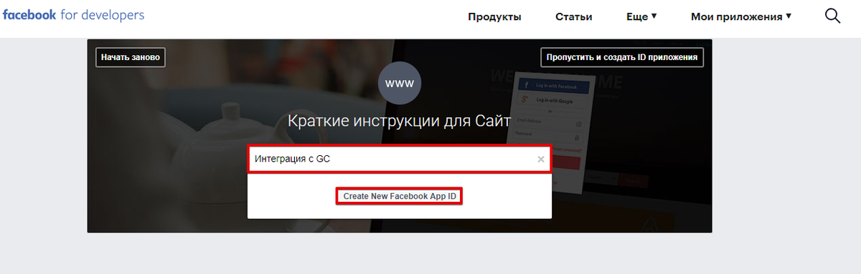Click the Краткие инструкции для Сайт heading

pyautogui.click(x=400, y=120)
